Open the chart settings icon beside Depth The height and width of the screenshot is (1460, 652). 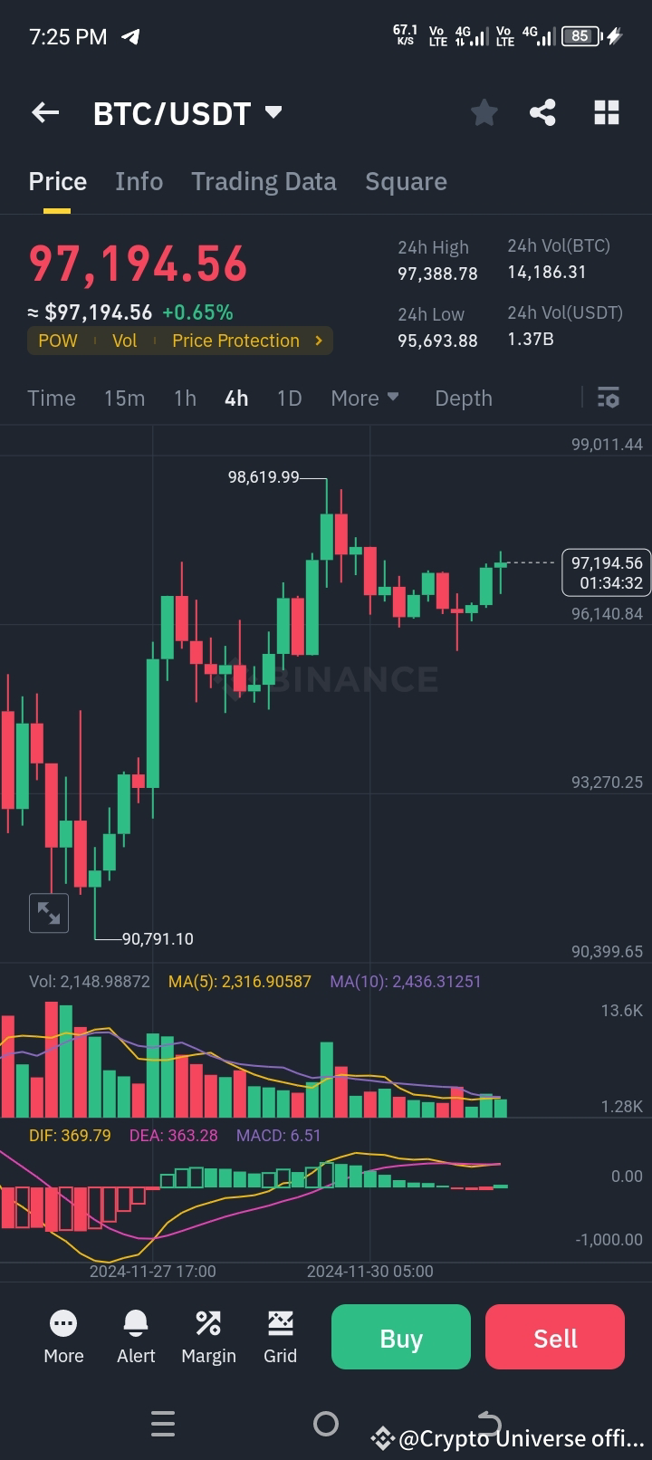[x=607, y=398]
